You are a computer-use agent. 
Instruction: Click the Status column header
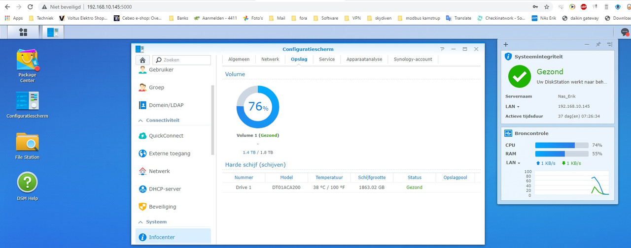(415, 178)
